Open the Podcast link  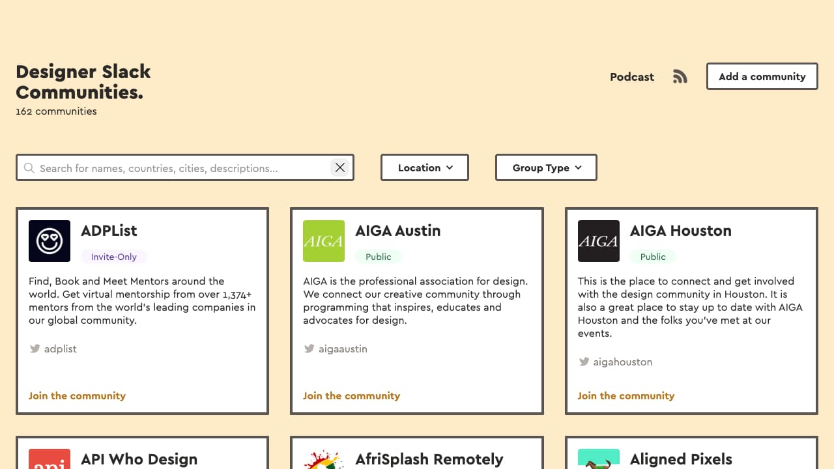click(631, 77)
